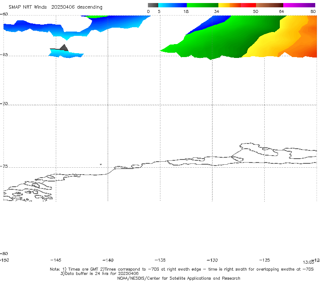Screen dimensions: 320x281
Task: Select the yellow-red 34-50 segment of the color bar
Action: (237, 5)
